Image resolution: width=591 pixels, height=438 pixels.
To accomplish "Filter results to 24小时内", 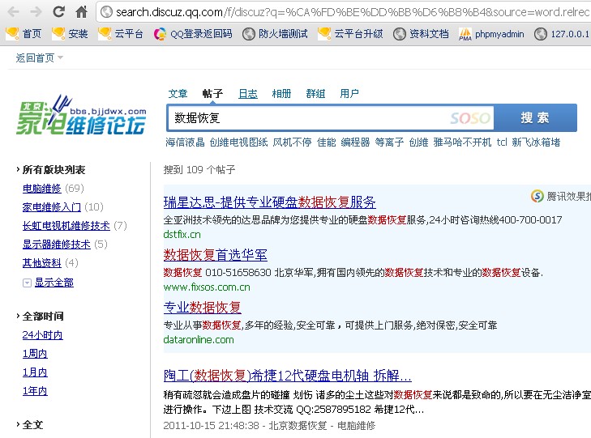I will [x=43, y=335].
